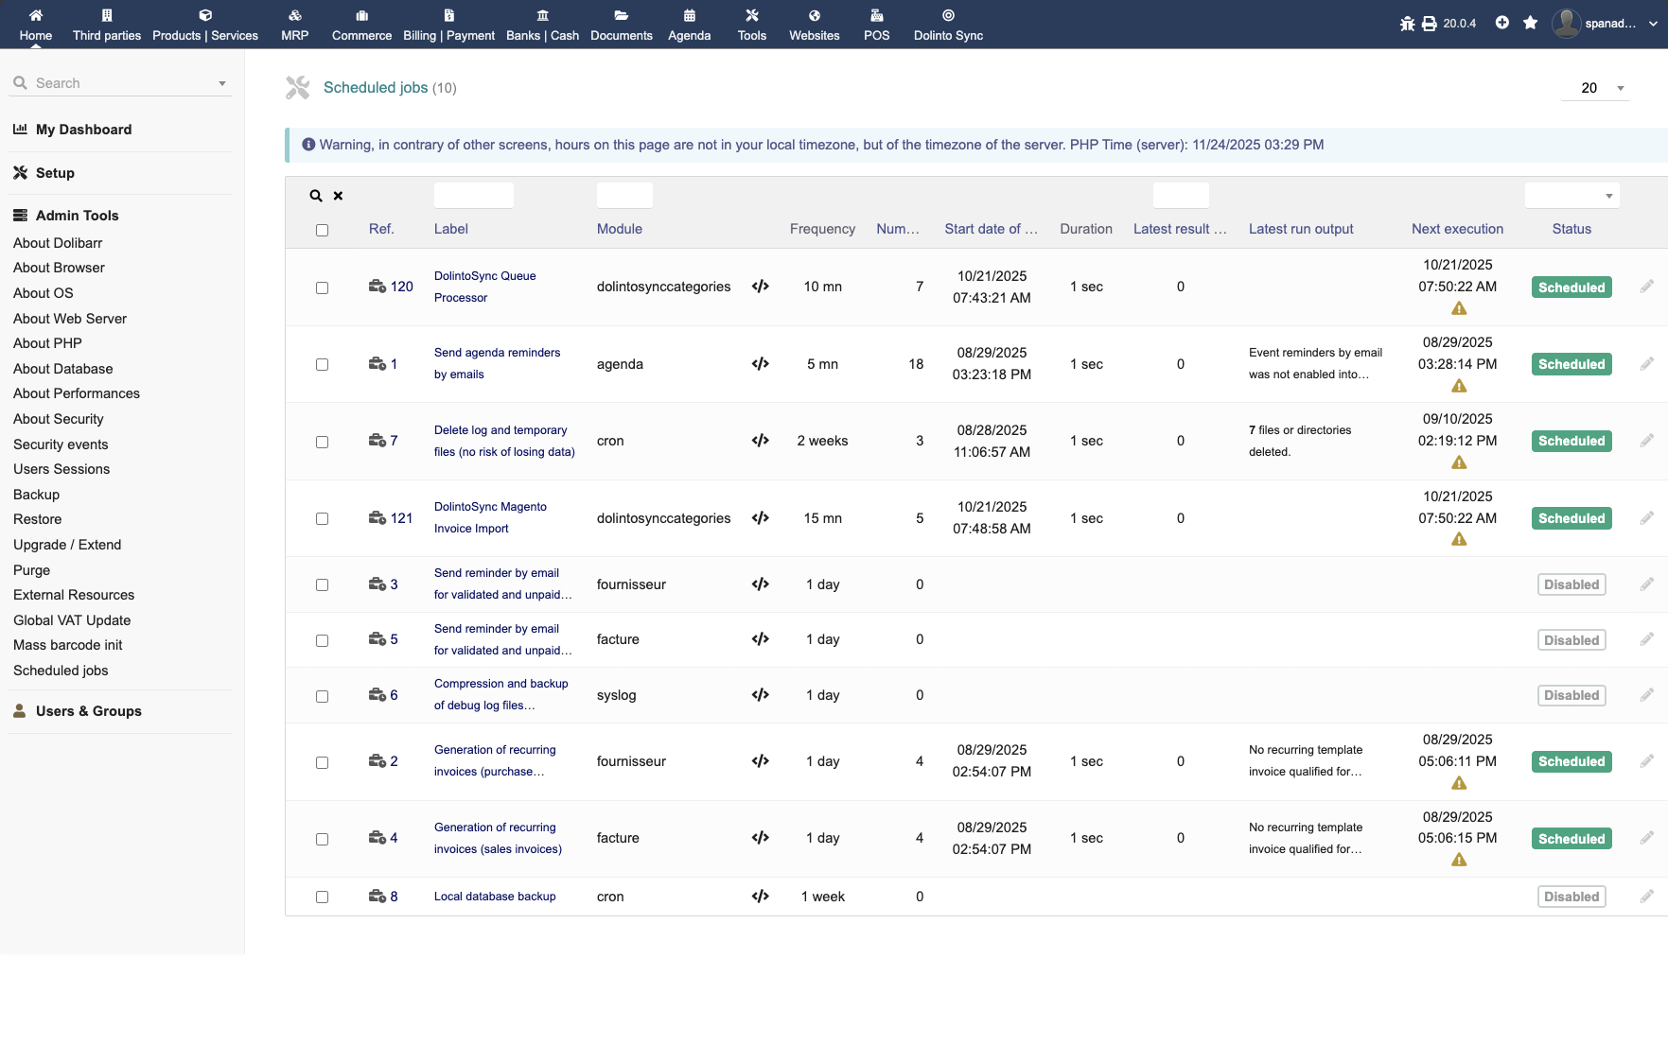Open the Dolinto Sync menu
The width and height of the screenshot is (1668, 1063).
[x=948, y=25]
